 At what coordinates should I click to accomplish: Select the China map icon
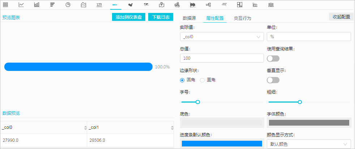[130, 5]
